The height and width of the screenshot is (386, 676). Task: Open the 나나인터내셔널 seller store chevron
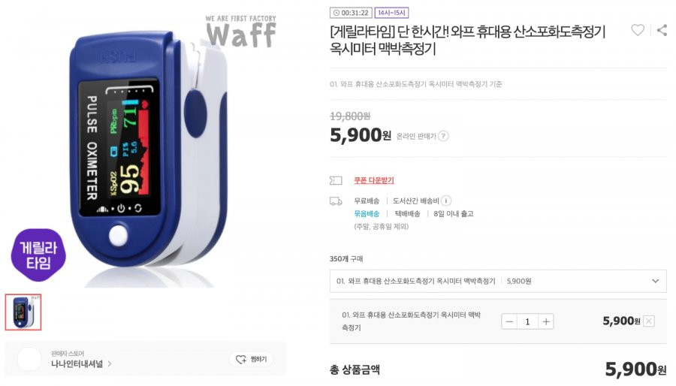pos(110,364)
